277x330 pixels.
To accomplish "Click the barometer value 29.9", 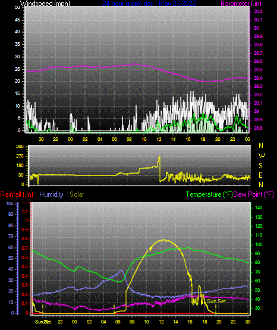I will (x=258, y=36).
